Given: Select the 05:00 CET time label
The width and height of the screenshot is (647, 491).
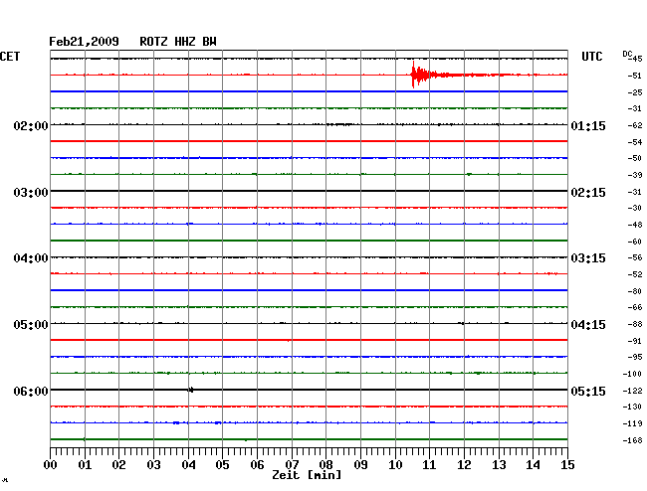Looking at the screenshot, I should (31, 325).
